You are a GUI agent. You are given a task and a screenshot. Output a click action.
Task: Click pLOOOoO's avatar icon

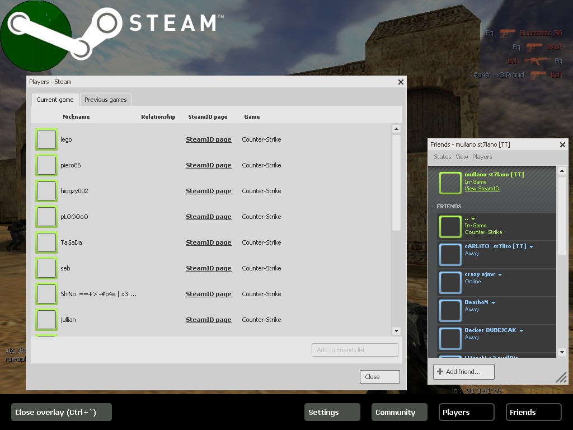(x=46, y=217)
